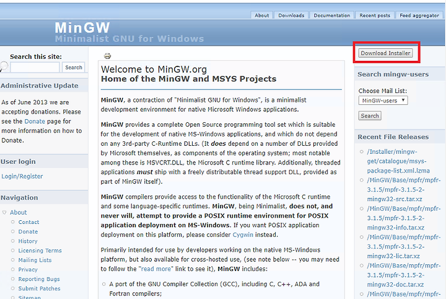Image resolution: width=446 pixels, height=299 pixels.
Task: Click the Search mingw-users heading
Action: click(x=393, y=74)
